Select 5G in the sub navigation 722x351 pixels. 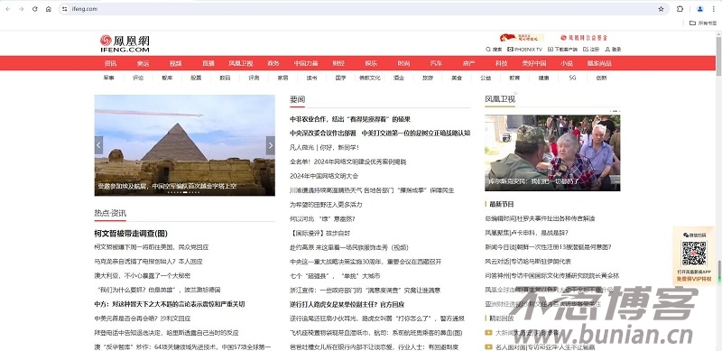coord(572,78)
